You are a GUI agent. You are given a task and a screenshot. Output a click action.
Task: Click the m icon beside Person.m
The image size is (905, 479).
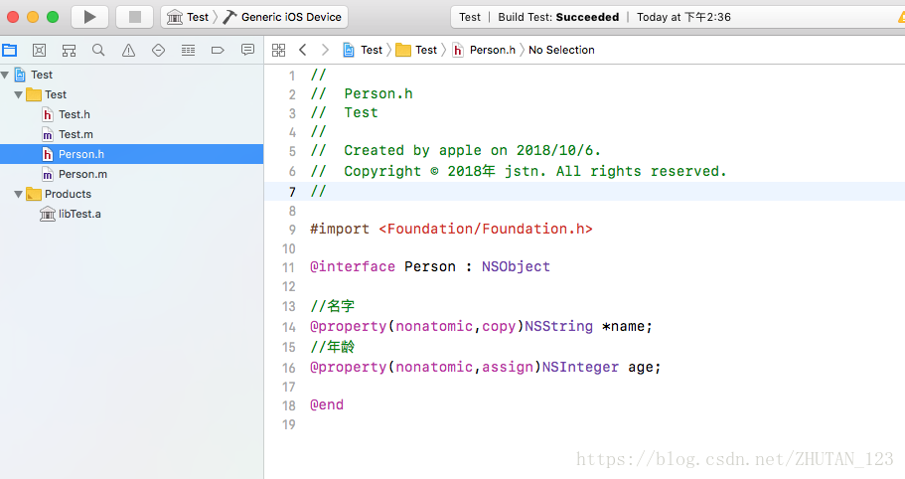click(x=48, y=174)
